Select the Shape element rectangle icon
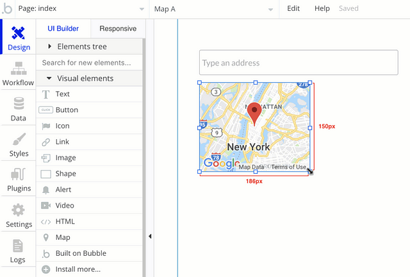The height and width of the screenshot is (277, 410). tap(45, 174)
